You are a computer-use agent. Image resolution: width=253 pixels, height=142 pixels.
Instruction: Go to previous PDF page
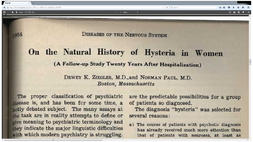(x=12, y=12)
